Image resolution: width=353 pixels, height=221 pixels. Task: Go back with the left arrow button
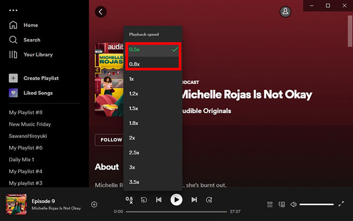click(x=100, y=12)
